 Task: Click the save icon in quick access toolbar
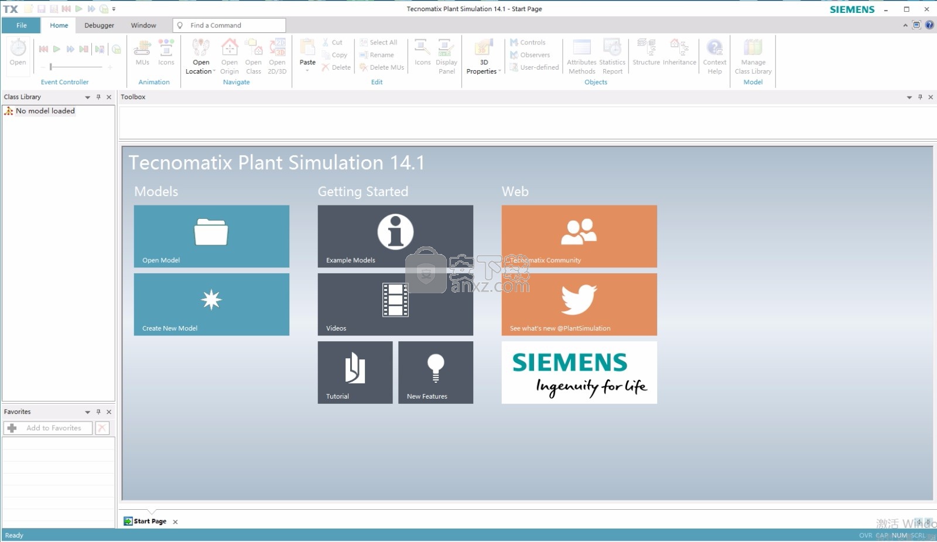pyautogui.click(x=41, y=9)
